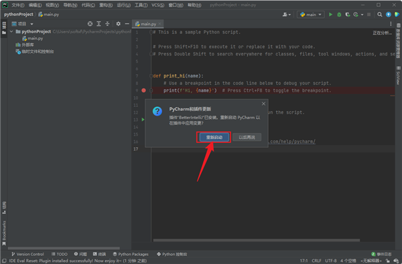Click the profiler run icon in toolbar
402x264 pixels.
[x=356, y=15]
